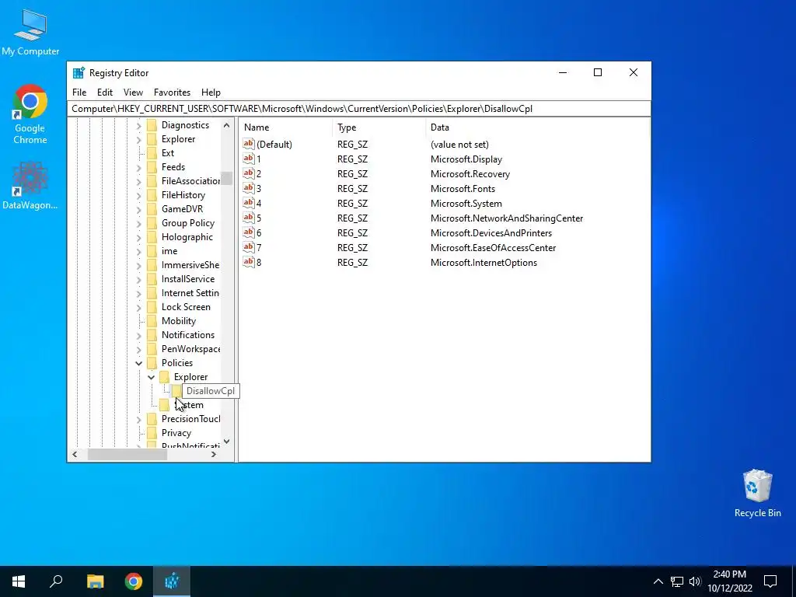Viewport: 796px width, 597px height.
Task: Select the Feeds folder icon
Action: tap(152, 167)
